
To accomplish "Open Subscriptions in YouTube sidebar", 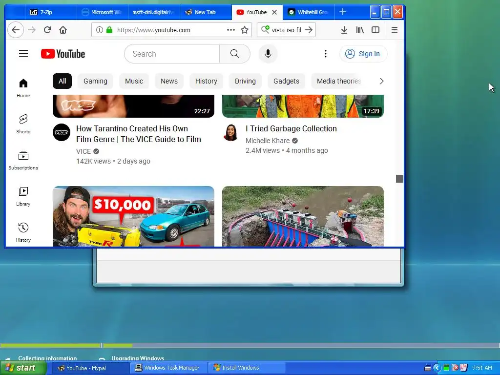I will click(23, 160).
